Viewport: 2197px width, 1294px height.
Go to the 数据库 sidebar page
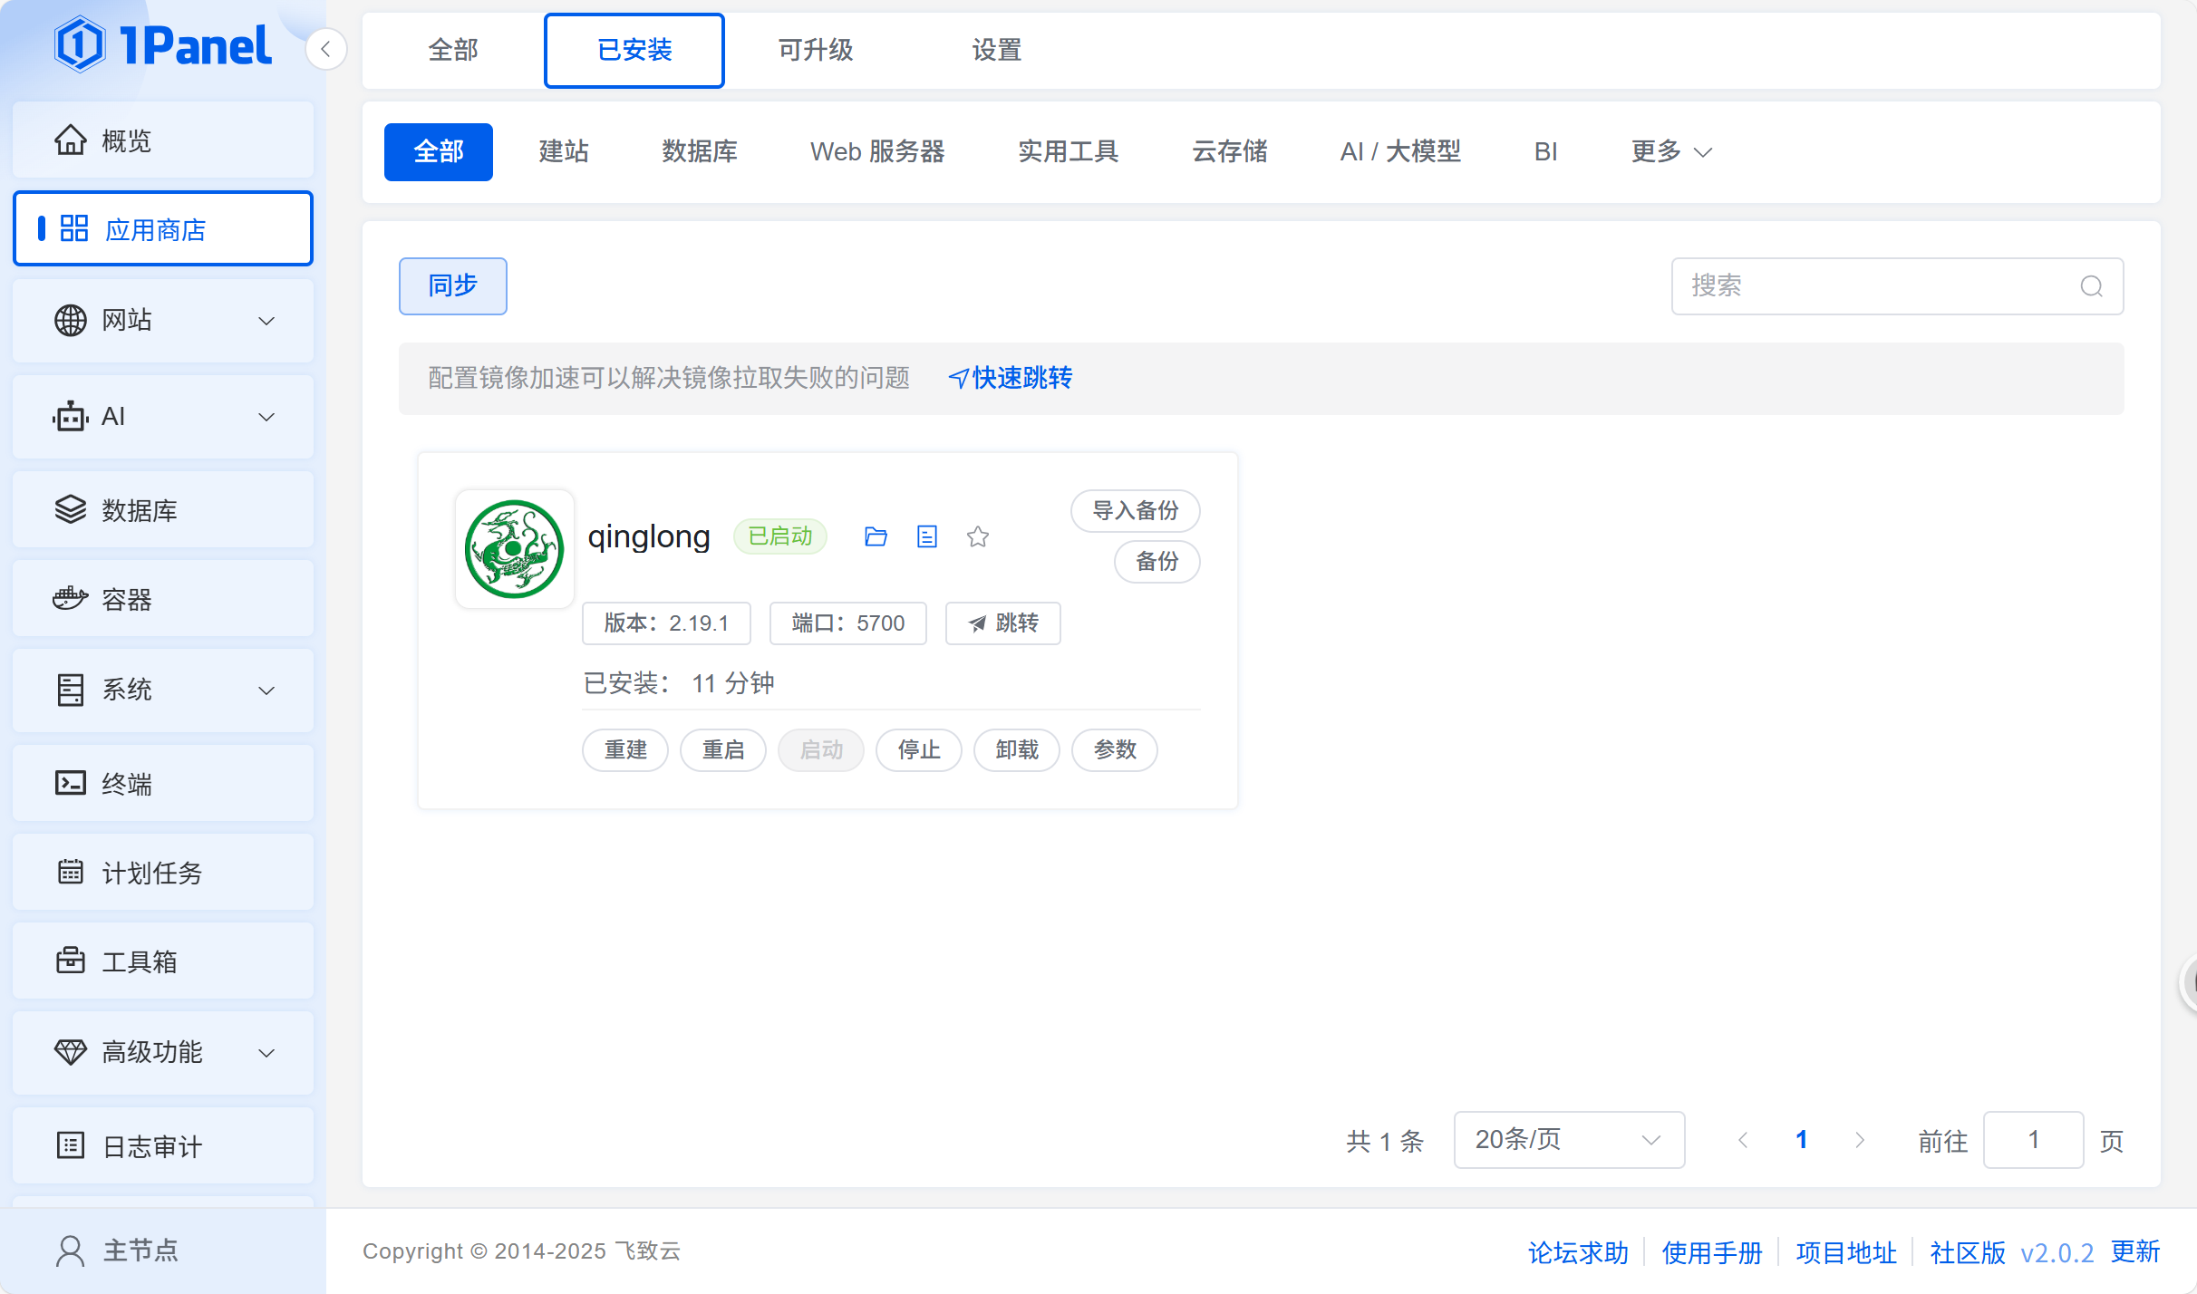click(163, 509)
